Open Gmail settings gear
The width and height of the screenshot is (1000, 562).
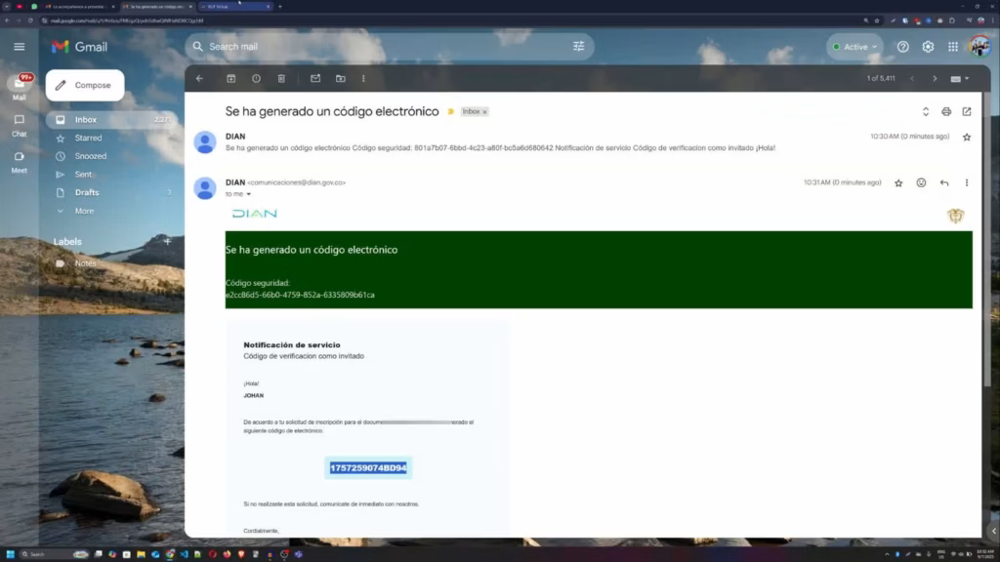click(x=928, y=47)
